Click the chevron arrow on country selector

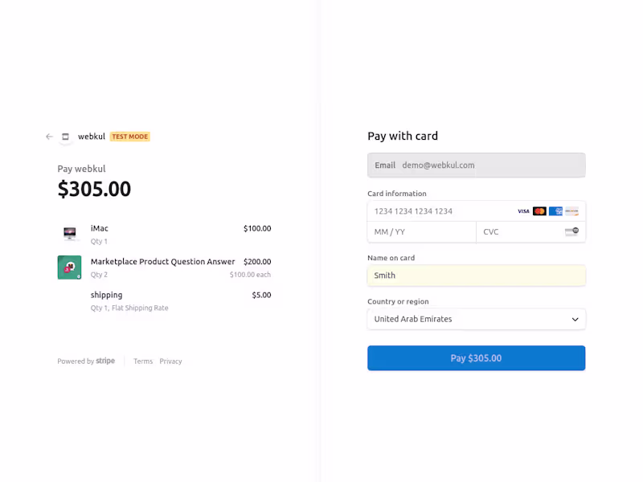(x=575, y=319)
